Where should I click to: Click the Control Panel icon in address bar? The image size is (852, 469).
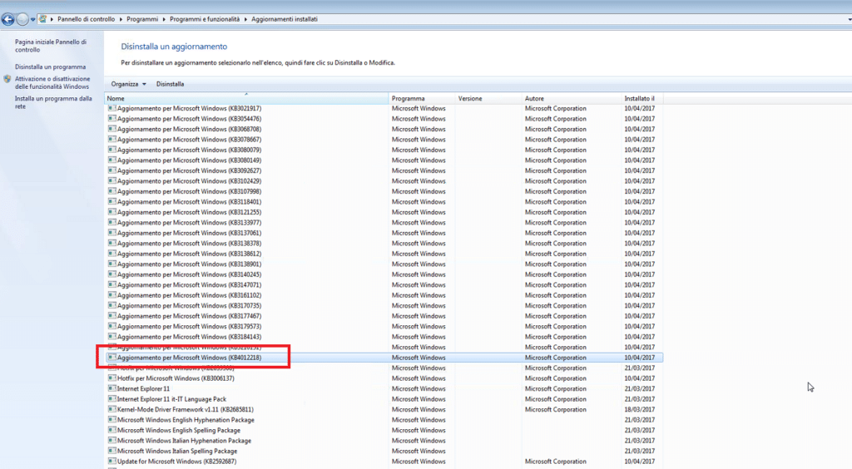tap(43, 19)
